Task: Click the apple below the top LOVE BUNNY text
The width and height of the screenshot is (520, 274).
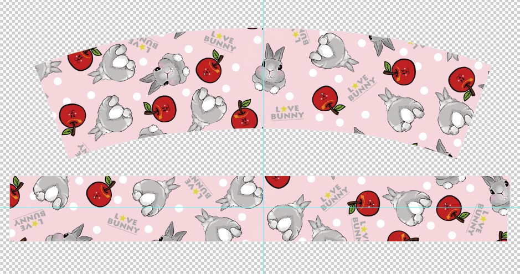Action: pyautogui.click(x=209, y=66)
